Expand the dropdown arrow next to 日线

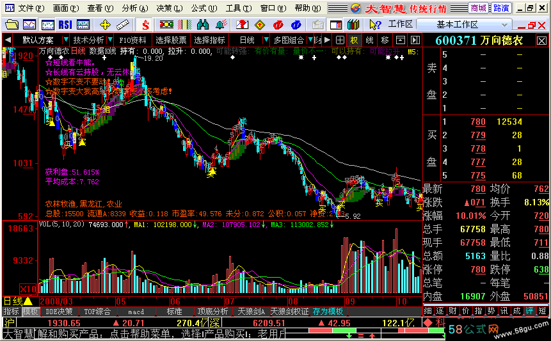coord(266,40)
